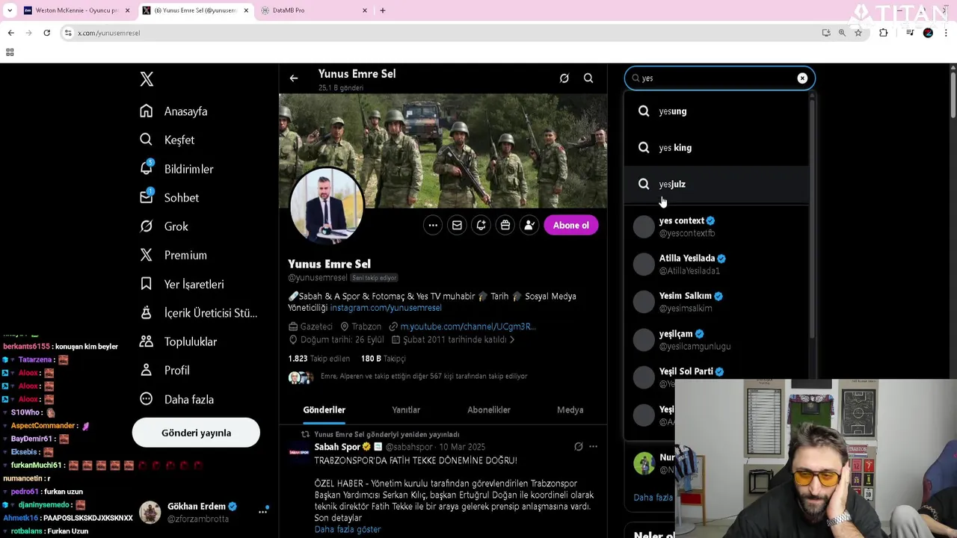Click join date chevron expander
This screenshot has height=538, width=957.
coord(512,340)
